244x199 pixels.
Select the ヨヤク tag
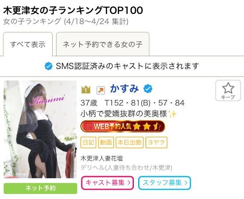[156, 142]
